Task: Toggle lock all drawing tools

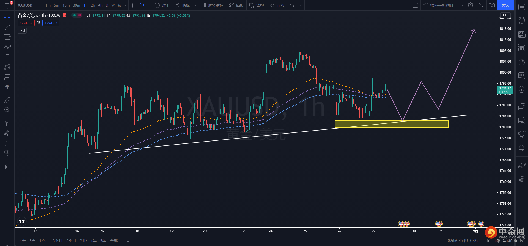Action: (7, 143)
